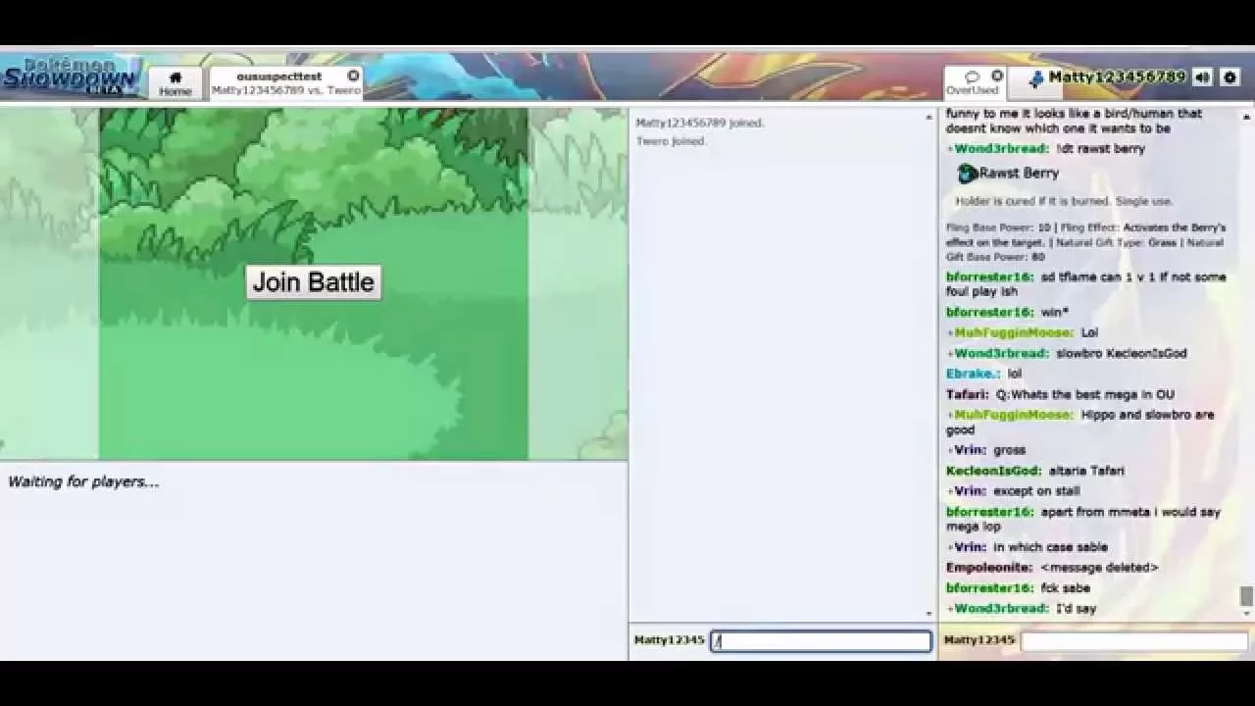Click message 'slowbro KecleonIsGod'
1255x706 pixels.
point(1121,353)
